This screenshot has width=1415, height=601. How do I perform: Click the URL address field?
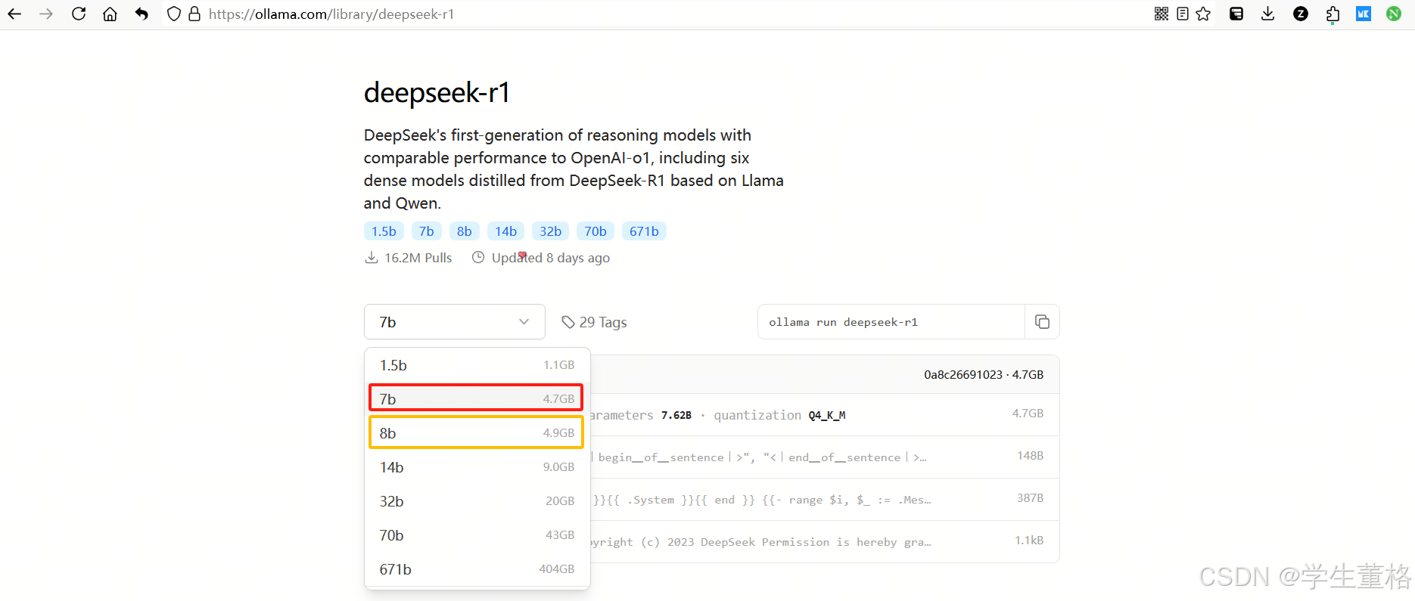[673, 14]
